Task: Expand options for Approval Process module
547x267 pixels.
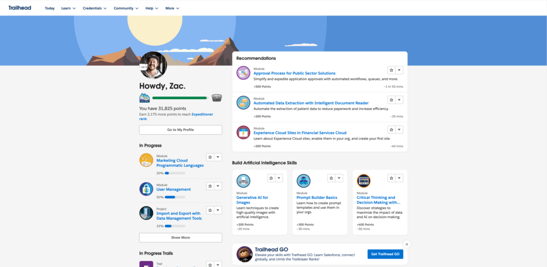Action: [x=400, y=70]
